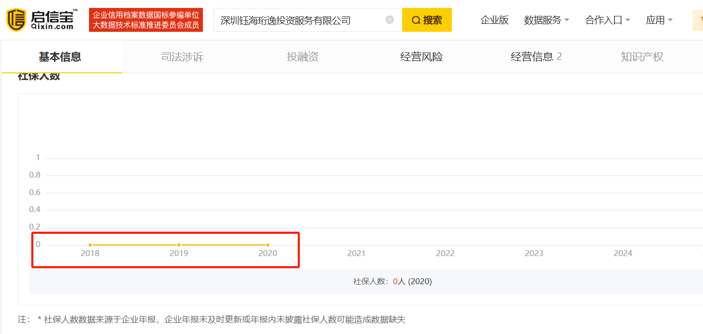Image resolution: width=703 pixels, height=334 pixels.
Task: Click the 2022 x-axis label
Action: (445, 253)
